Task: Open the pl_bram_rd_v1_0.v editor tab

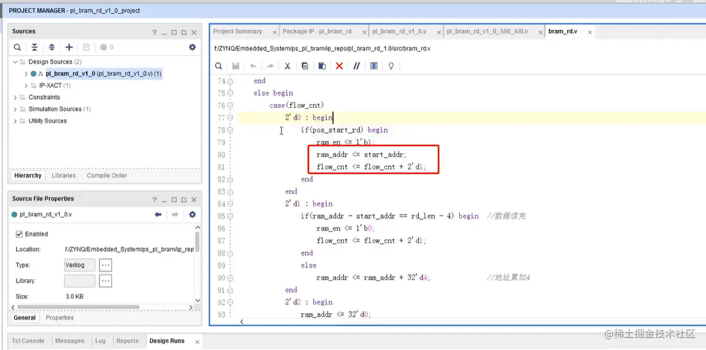Action: (x=399, y=32)
